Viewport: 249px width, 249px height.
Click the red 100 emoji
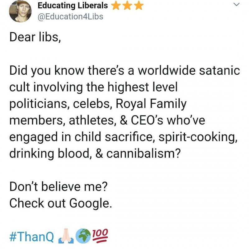pos(100,236)
